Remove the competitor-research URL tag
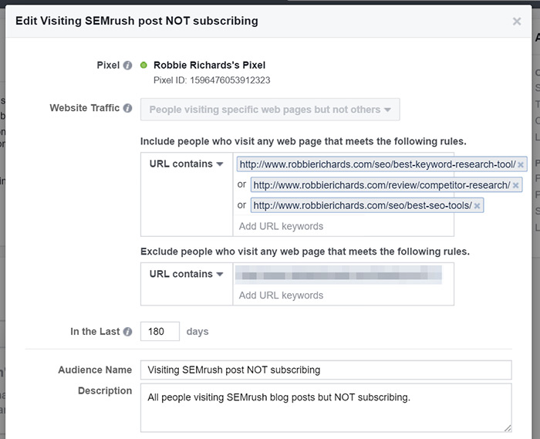 point(516,185)
